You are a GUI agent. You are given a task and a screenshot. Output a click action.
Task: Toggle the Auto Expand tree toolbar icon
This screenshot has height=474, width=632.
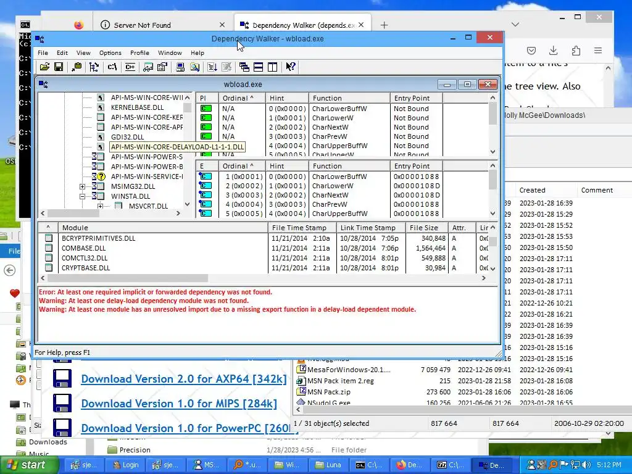(94, 67)
